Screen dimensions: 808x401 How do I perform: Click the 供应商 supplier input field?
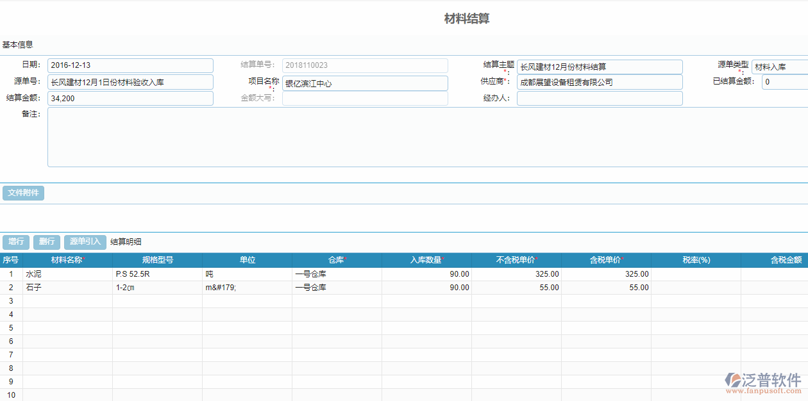click(600, 83)
